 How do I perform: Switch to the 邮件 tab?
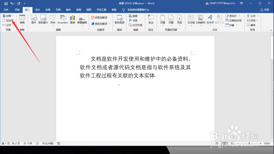tap(68, 10)
